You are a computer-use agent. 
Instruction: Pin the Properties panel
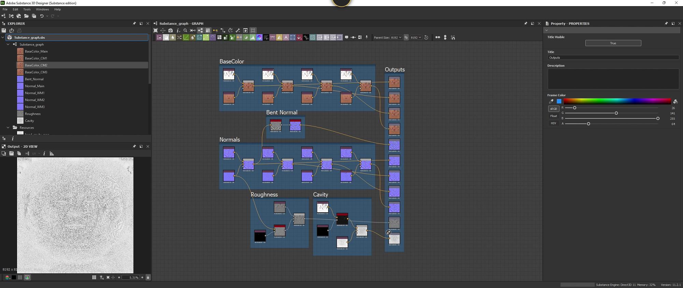point(666,24)
